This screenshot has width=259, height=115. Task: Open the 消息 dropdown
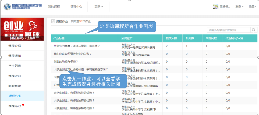coord(239,7)
